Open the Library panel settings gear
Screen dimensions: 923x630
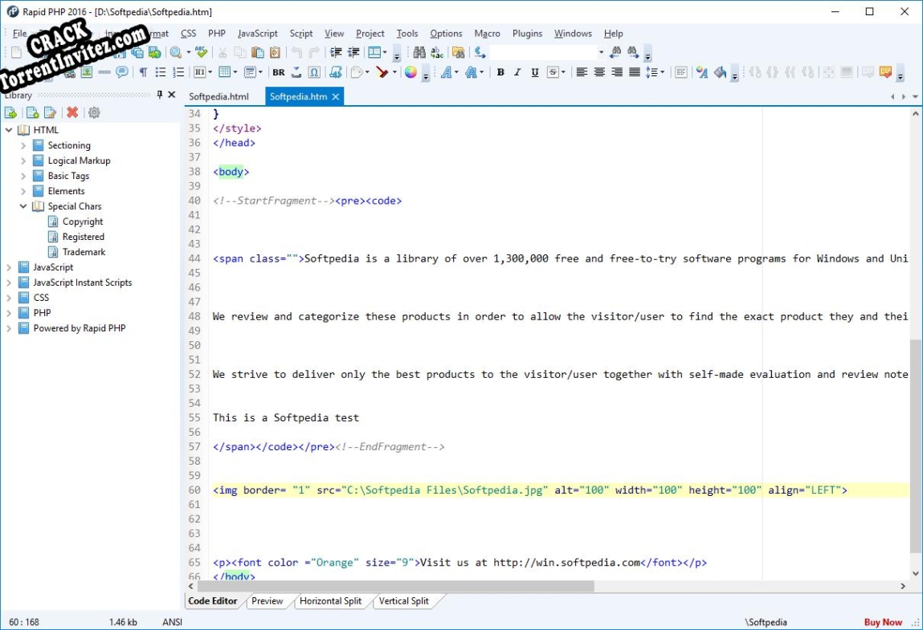click(94, 112)
